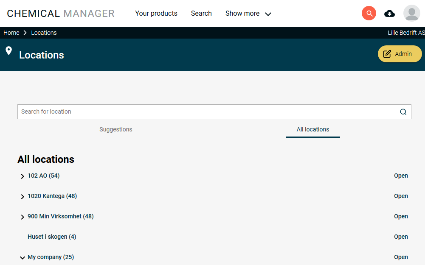Expand the 900 Min Virksomhet chevron
This screenshot has width=425, height=265.
pyautogui.click(x=22, y=217)
